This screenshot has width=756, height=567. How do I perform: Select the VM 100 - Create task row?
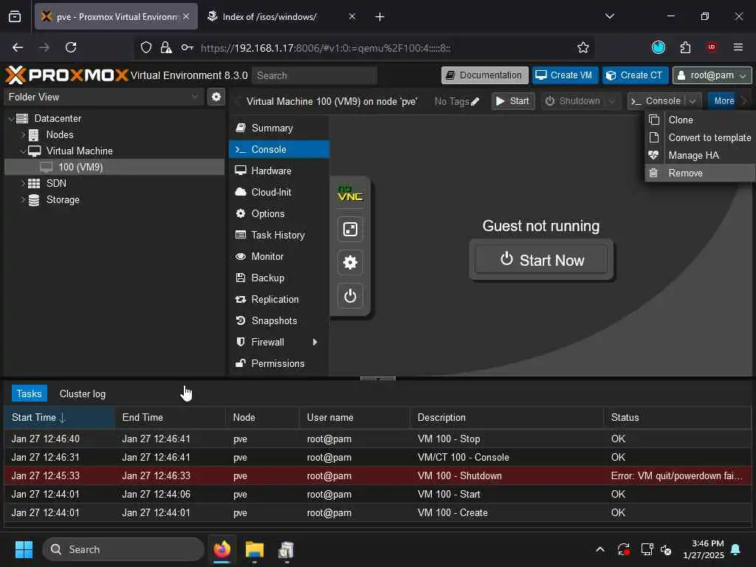click(x=377, y=513)
